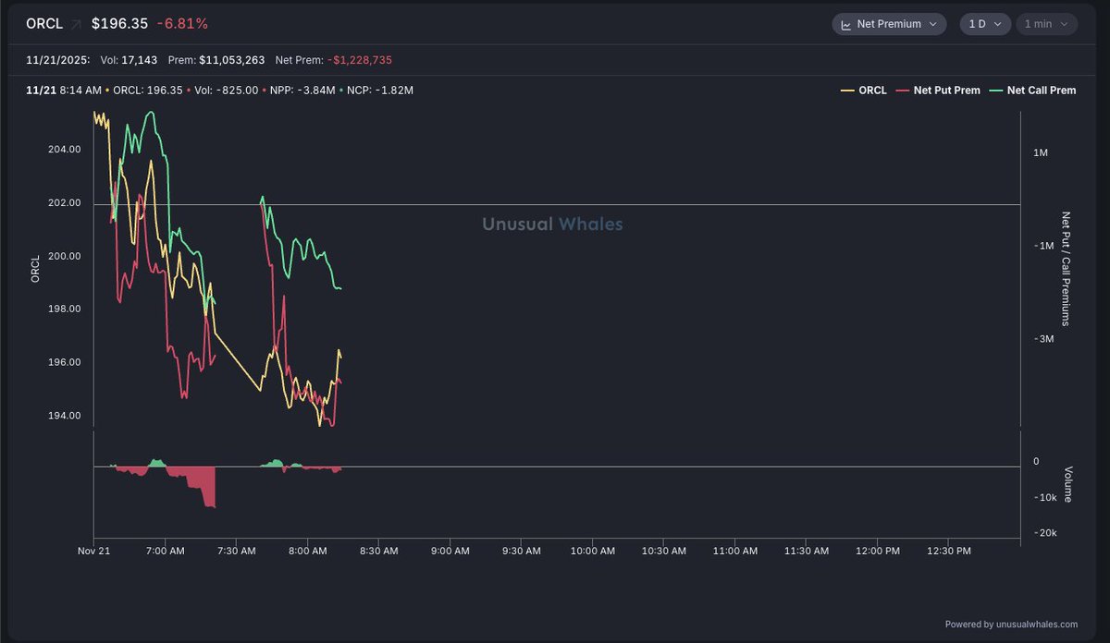
Task: Click the yellow ORCL legend line swatch
Action: [847, 91]
